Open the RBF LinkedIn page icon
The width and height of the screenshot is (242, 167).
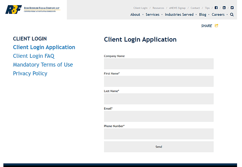tap(224, 8)
